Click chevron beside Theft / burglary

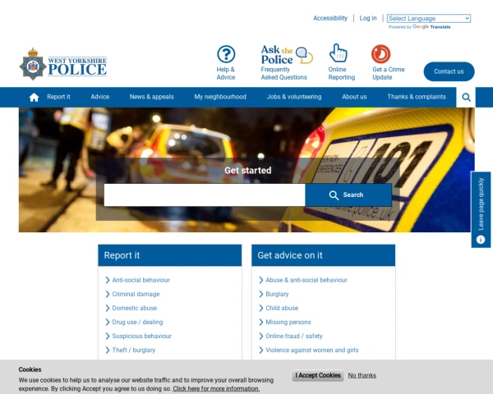108,350
